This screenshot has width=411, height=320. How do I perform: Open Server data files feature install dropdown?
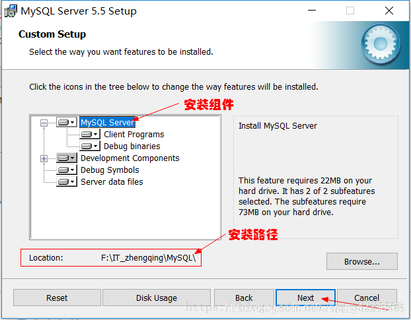coord(67,181)
